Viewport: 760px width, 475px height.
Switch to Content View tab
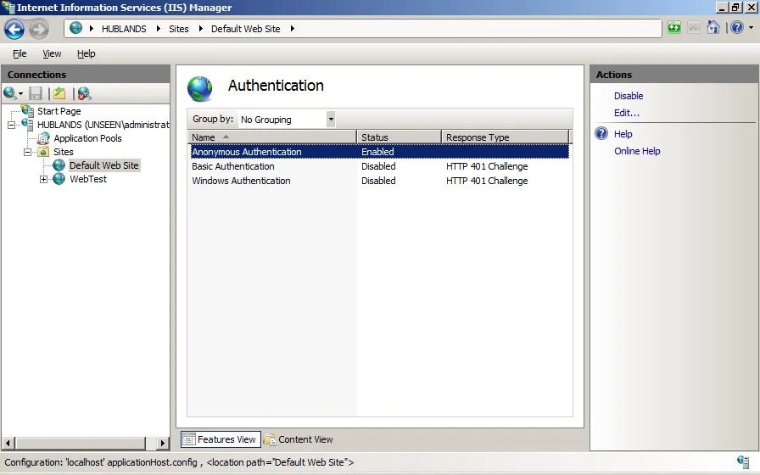(299, 439)
